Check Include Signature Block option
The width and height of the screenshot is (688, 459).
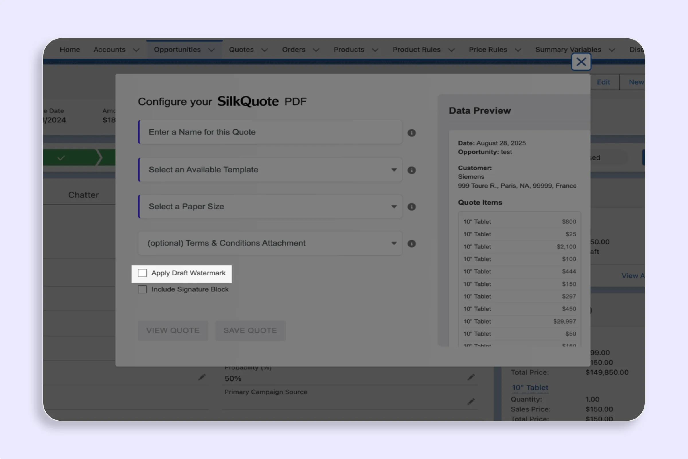click(x=142, y=289)
